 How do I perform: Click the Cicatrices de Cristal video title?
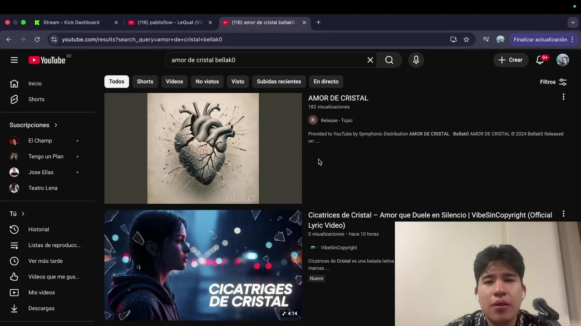point(430,220)
